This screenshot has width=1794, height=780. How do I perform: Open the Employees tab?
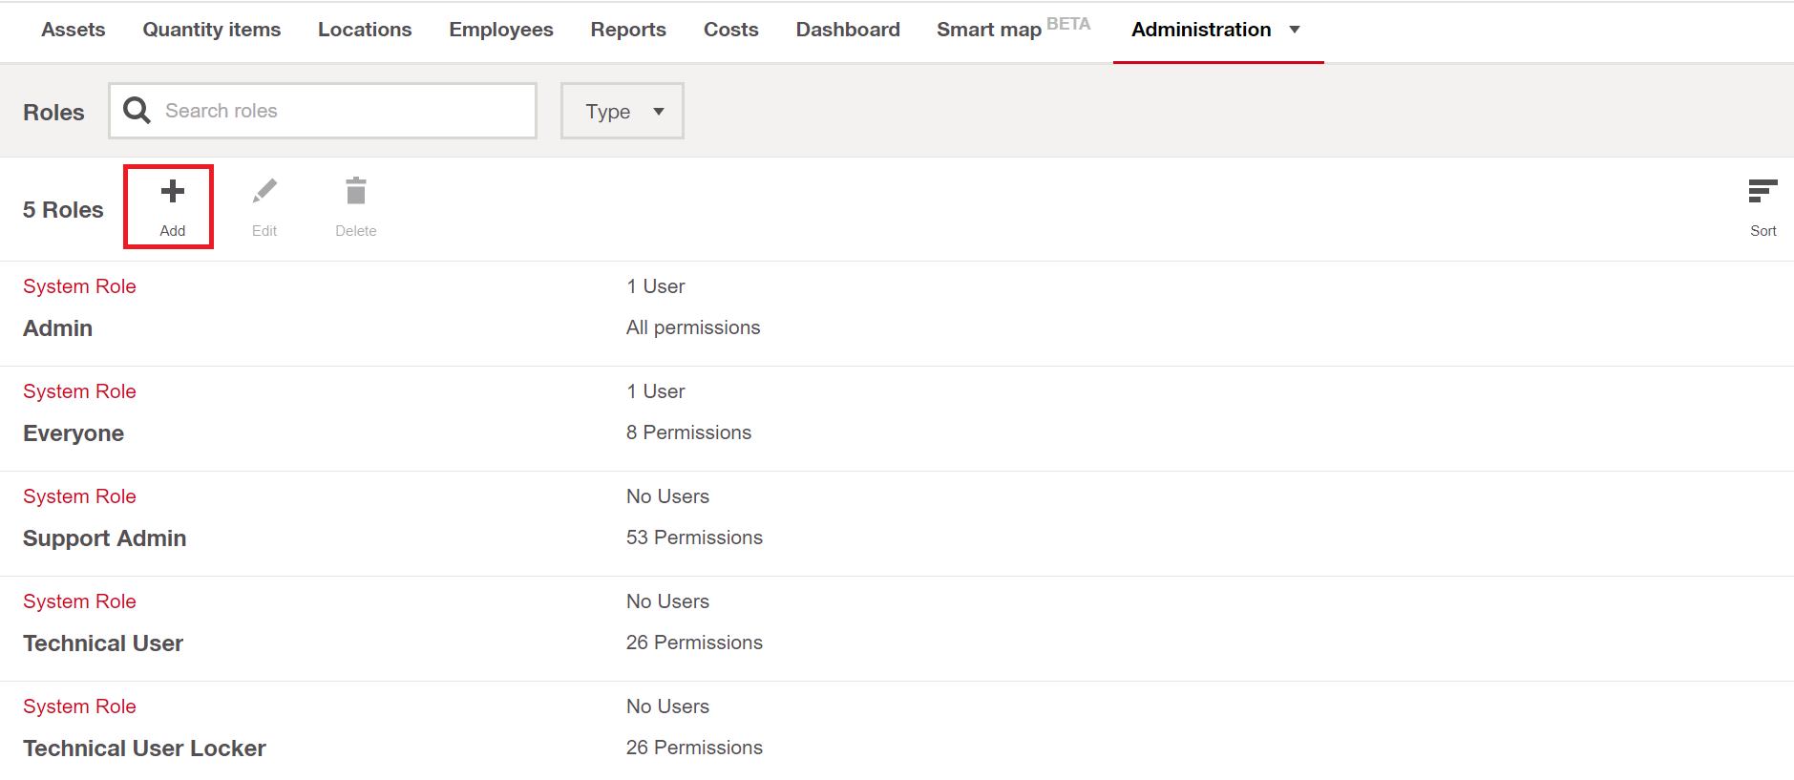pos(501,30)
